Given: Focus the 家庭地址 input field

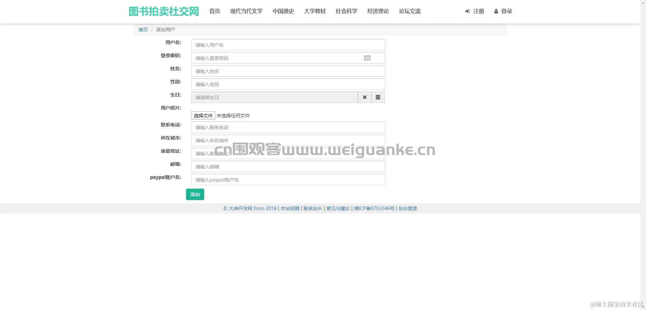Looking at the screenshot, I should 288,153.
